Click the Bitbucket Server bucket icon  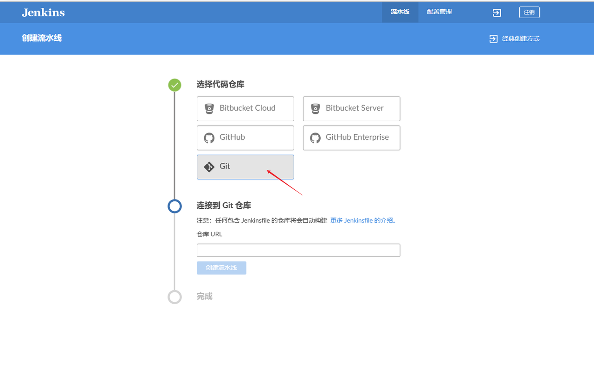tap(316, 108)
